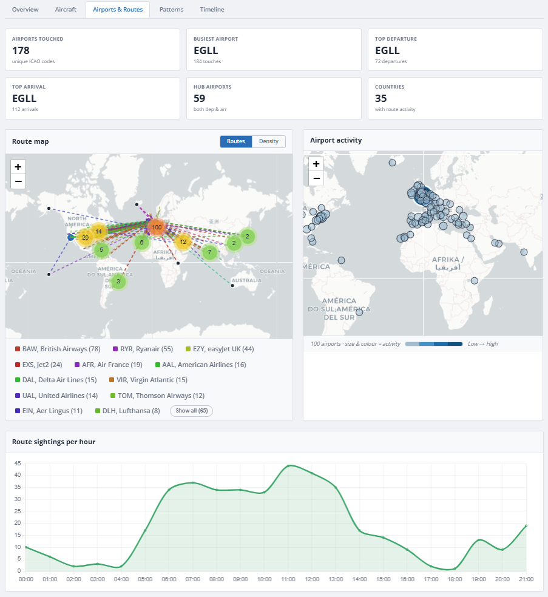Click the Airports Touched 178 card
The height and width of the screenshot is (597, 548).
(x=92, y=50)
